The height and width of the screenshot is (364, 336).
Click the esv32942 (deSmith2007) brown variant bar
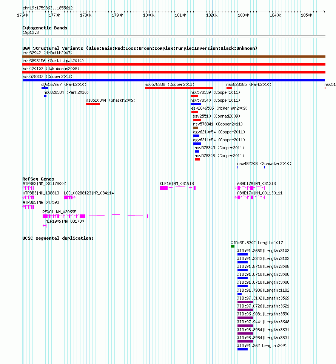pos(174,57)
